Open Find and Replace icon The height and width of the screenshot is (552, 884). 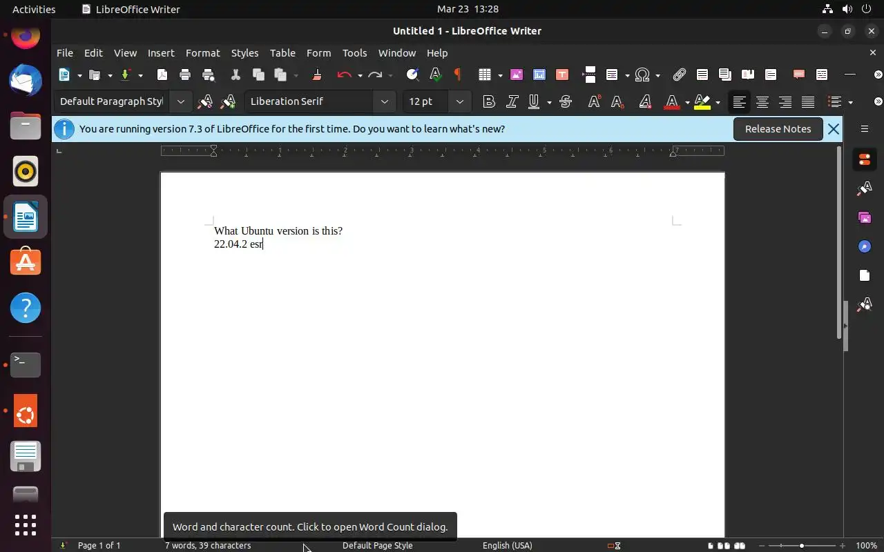(412, 75)
